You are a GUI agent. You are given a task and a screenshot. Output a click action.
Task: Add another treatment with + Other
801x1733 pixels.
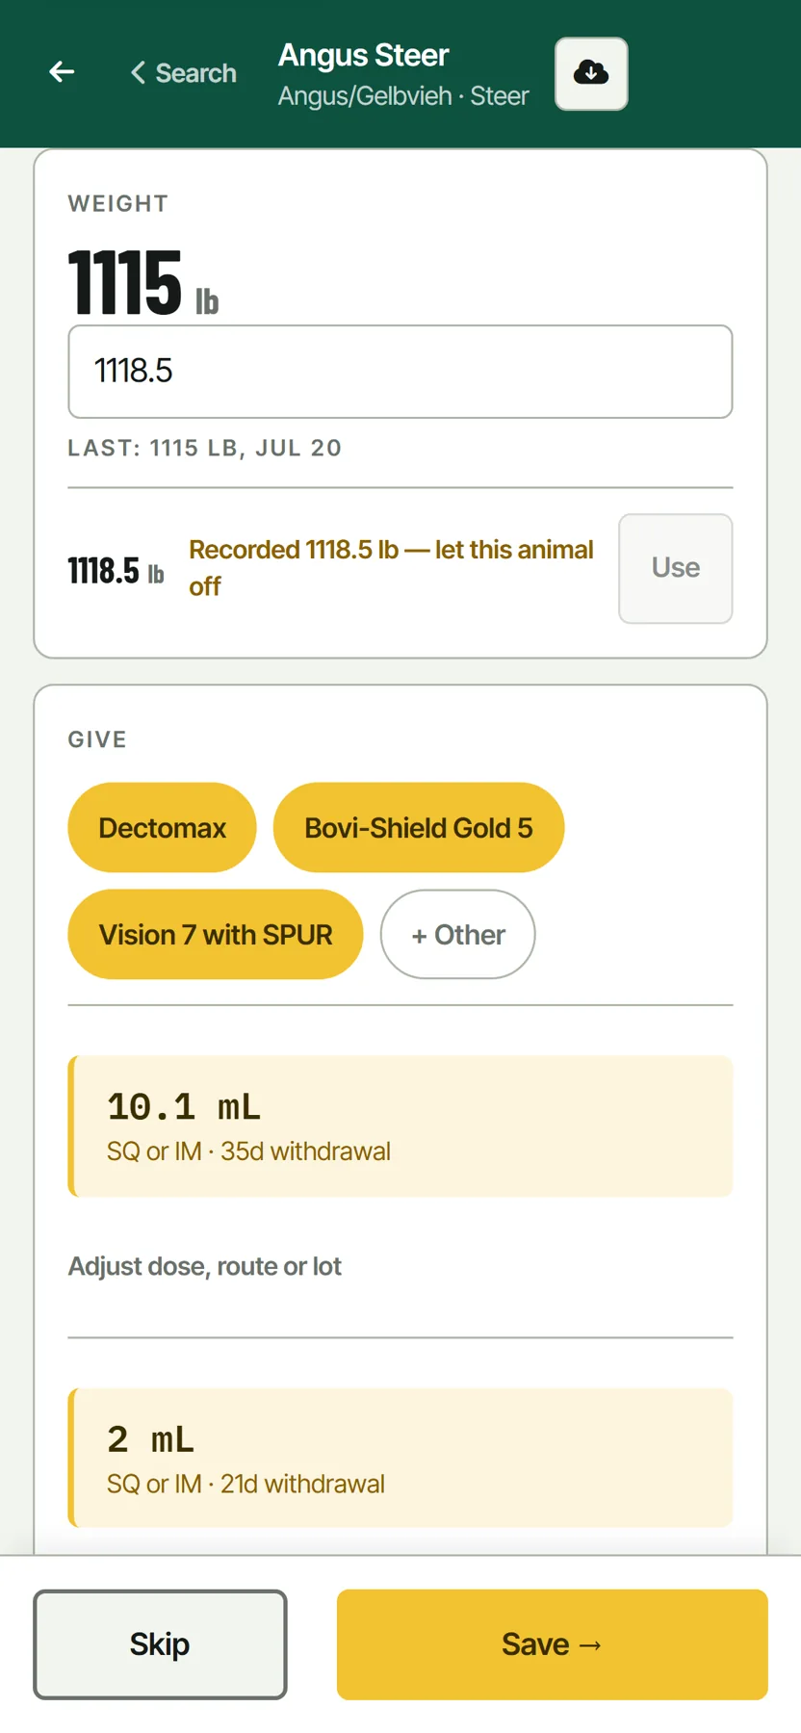[x=458, y=935]
